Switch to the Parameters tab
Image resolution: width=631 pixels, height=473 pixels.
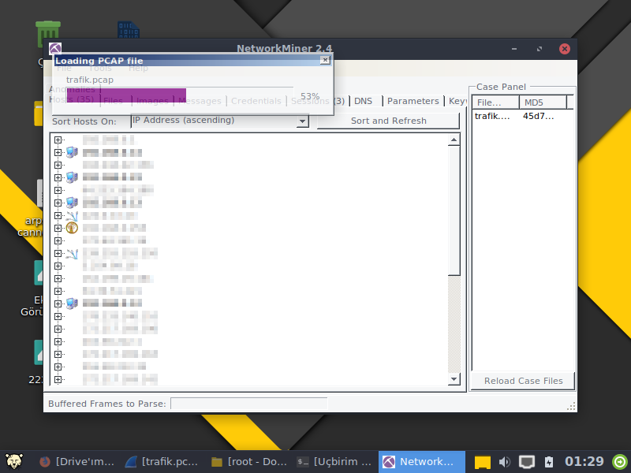(413, 101)
